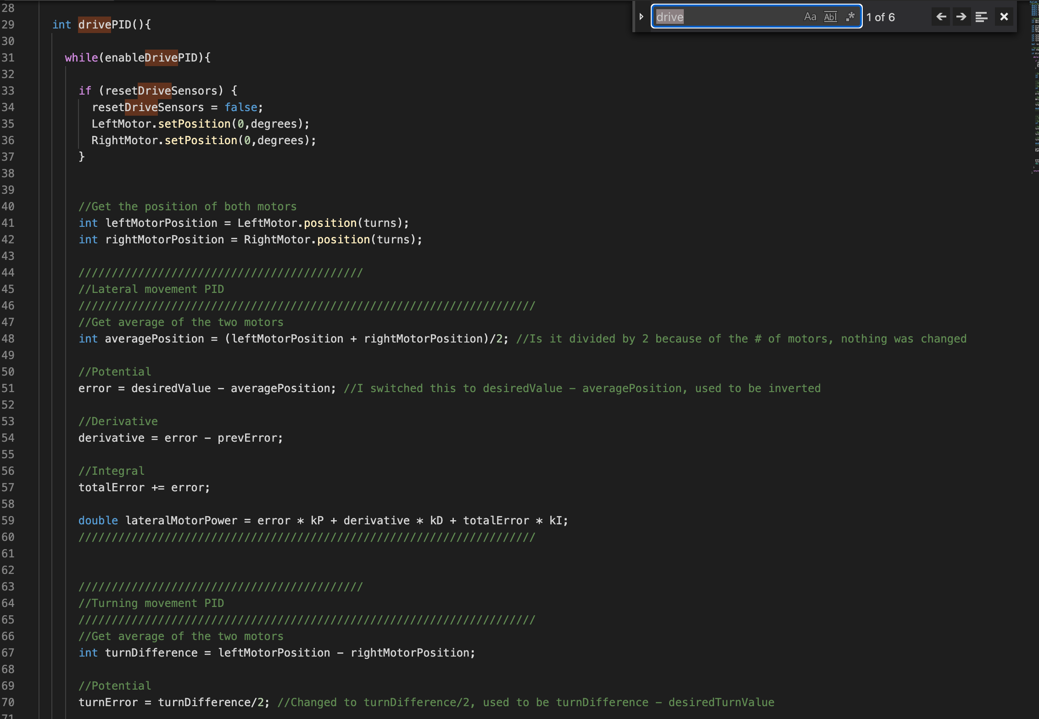Click closing brace on line 37

(x=82, y=157)
